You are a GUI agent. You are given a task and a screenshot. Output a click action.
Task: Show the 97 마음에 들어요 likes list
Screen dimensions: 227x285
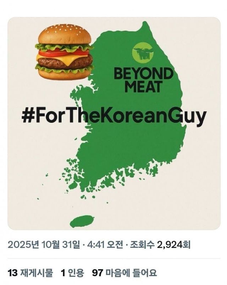pos(124,273)
